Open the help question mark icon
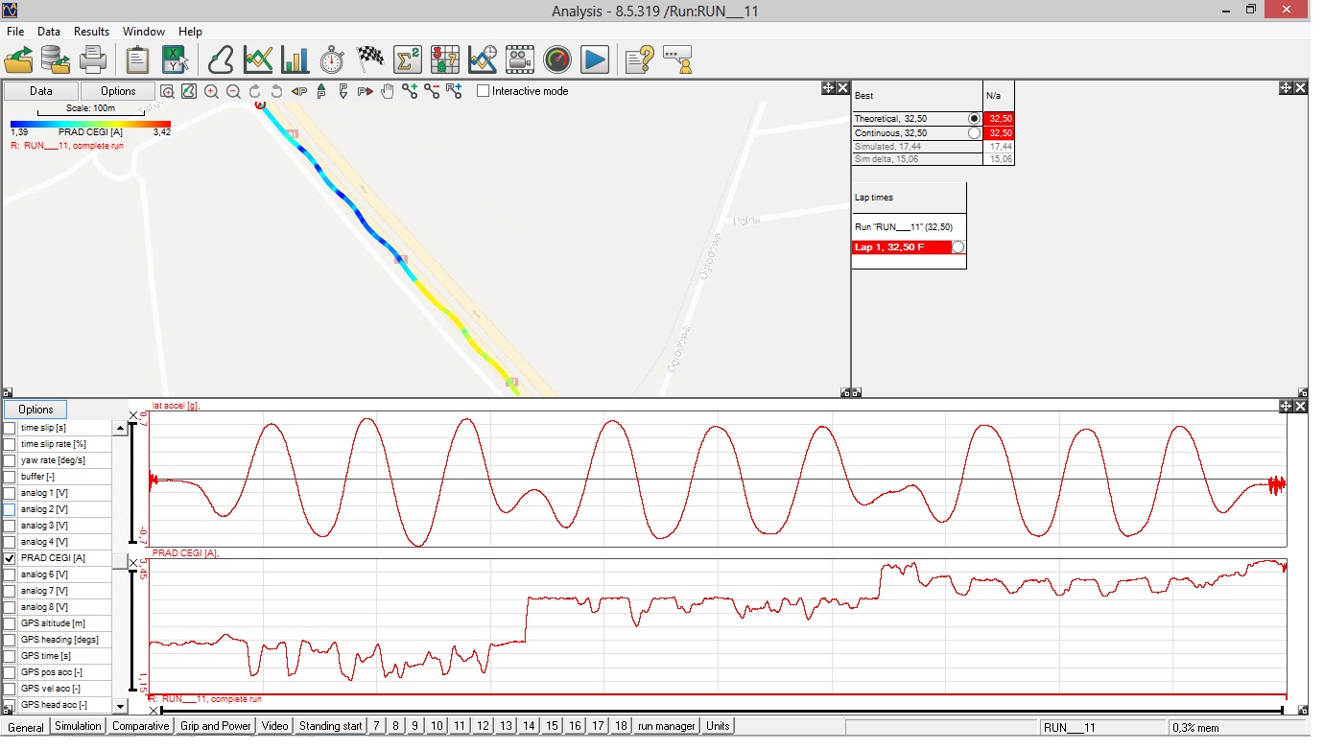1324x750 pixels. tap(640, 59)
